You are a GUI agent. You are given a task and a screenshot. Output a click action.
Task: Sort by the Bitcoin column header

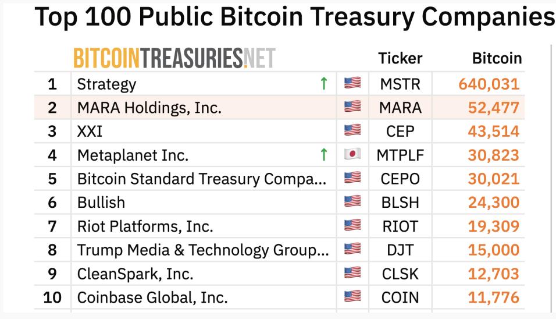tap(497, 58)
